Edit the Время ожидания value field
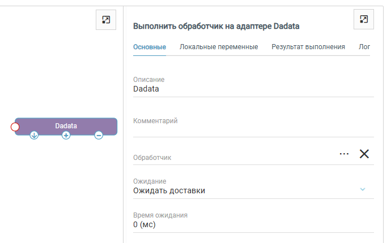The image size is (391, 243). 238,224
